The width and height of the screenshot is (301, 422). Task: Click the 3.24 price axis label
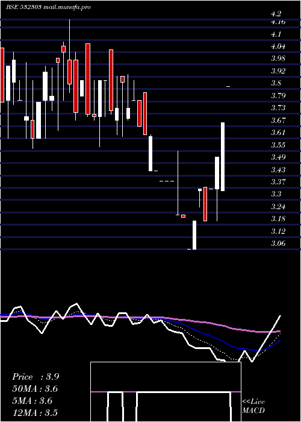278,207
